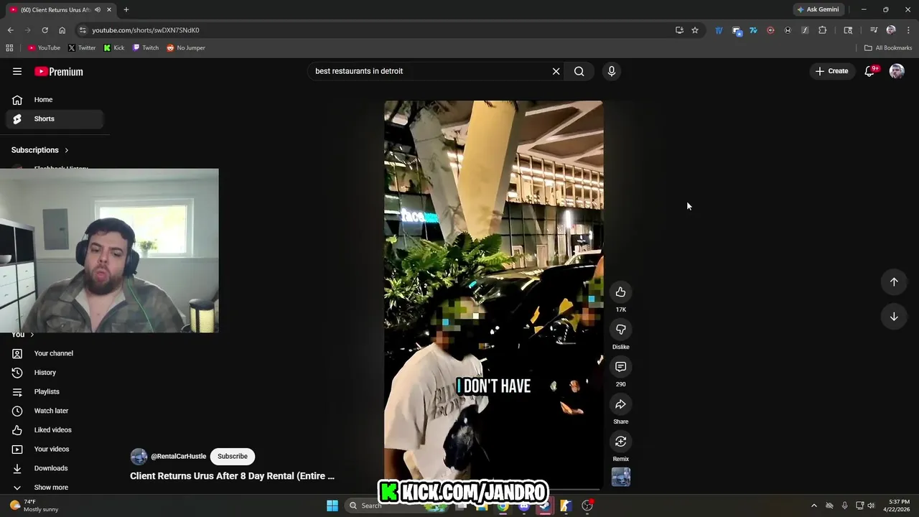Click Ask Gemini
This screenshot has width=919, height=517.
(x=818, y=9)
